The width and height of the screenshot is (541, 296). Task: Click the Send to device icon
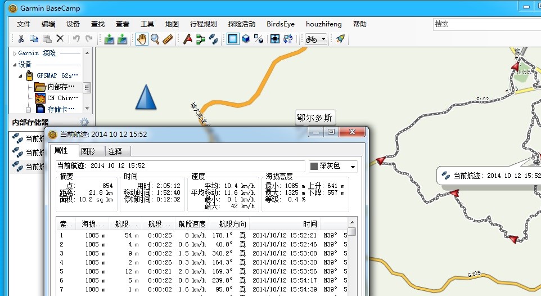[109, 39]
